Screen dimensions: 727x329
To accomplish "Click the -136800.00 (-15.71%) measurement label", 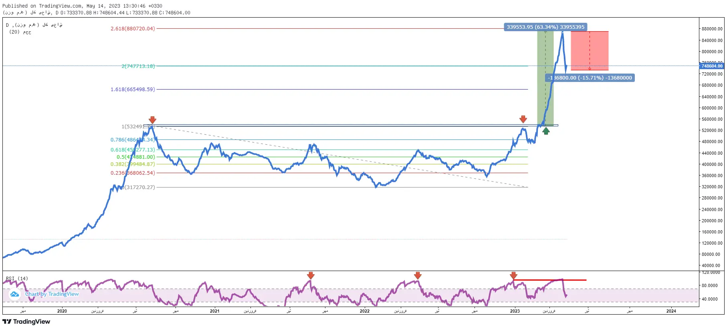I will pyautogui.click(x=590, y=78).
